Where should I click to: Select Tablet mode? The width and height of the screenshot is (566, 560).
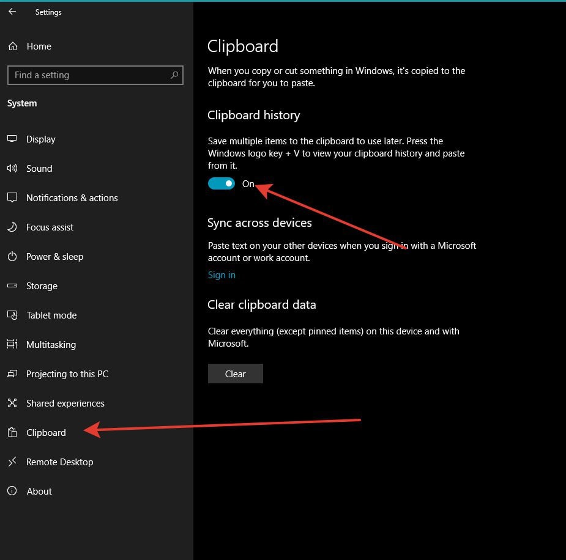pos(51,315)
